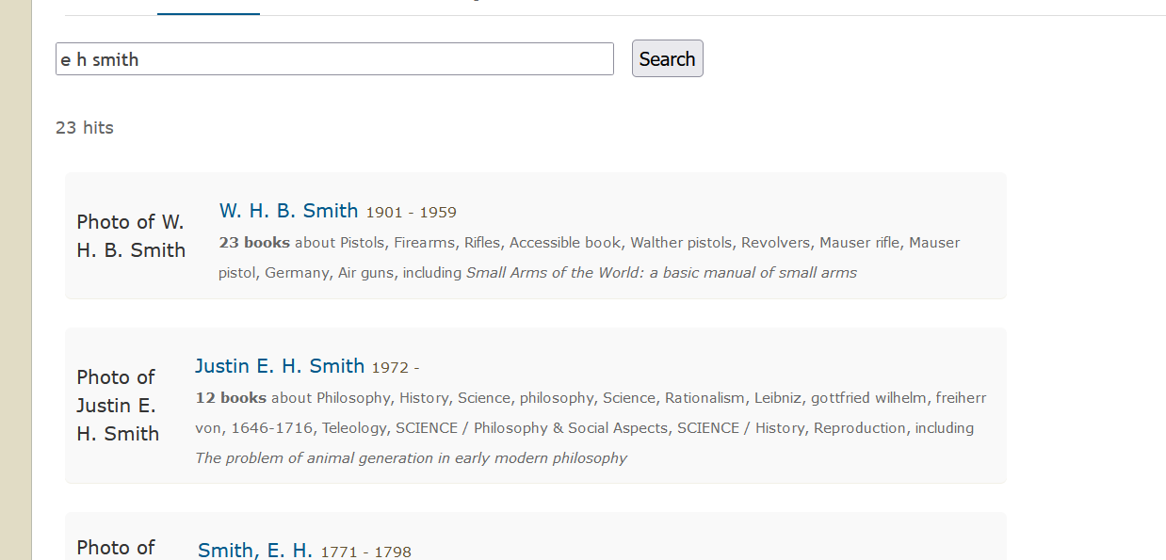The width and height of the screenshot is (1166, 560).
Task: Click the photo of Justin E. H. Smith
Action: point(117,405)
